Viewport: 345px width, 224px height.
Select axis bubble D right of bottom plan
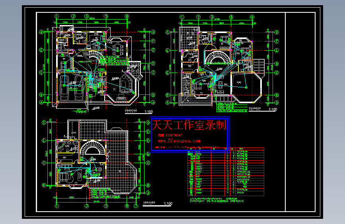(148, 154)
